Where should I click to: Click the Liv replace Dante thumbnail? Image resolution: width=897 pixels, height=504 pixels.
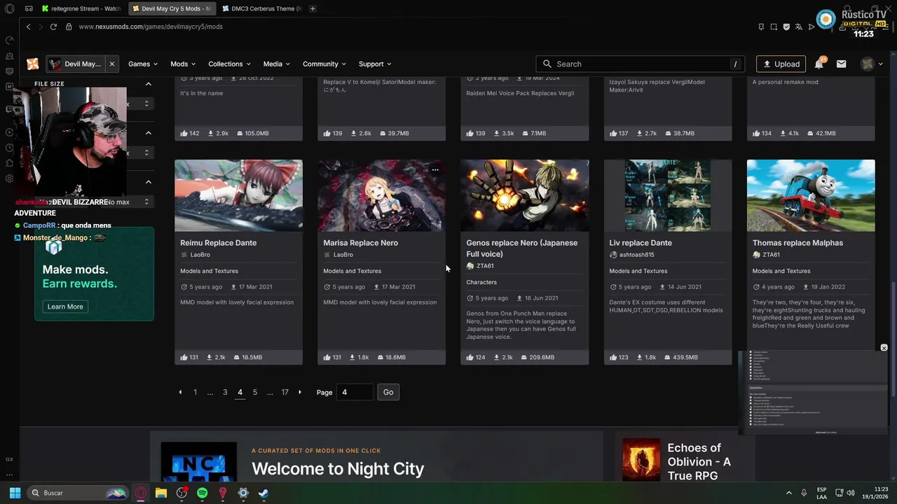[668, 195]
